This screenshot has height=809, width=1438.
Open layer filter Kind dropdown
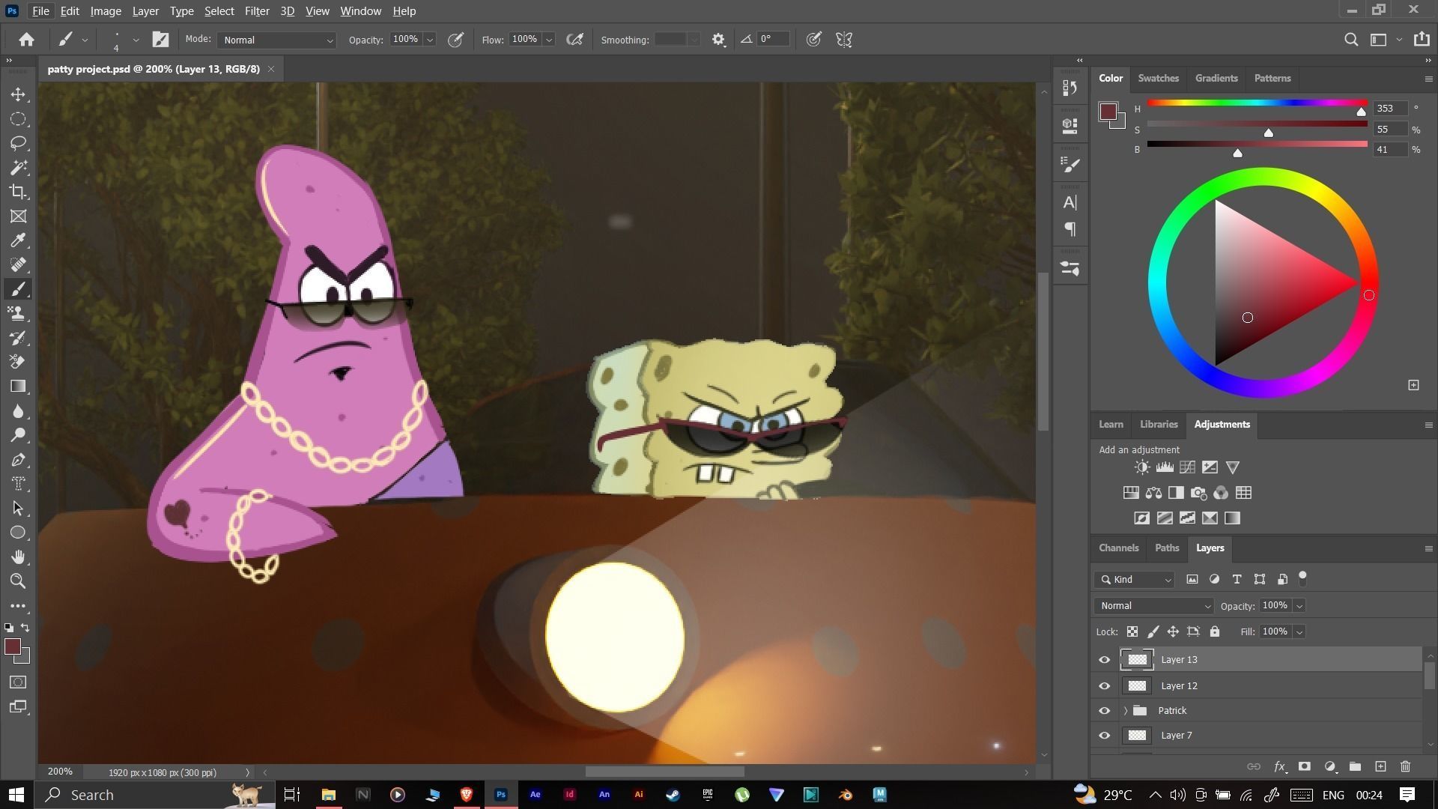click(x=1135, y=580)
